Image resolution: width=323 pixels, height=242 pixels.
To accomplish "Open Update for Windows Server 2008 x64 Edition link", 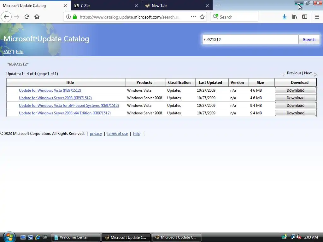I will click(x=65, y=113).
